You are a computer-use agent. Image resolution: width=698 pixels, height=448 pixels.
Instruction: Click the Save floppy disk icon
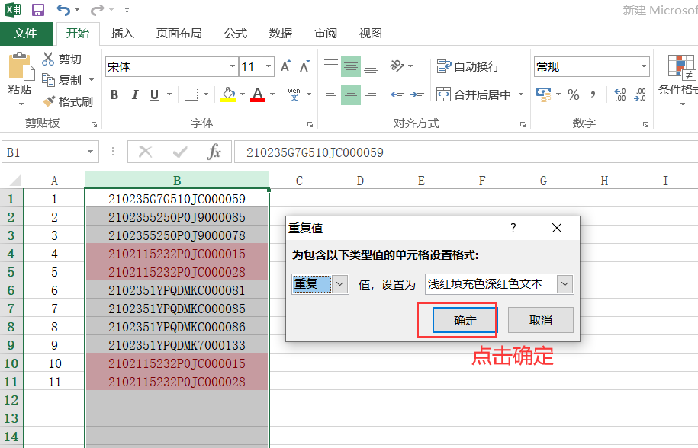(x=38, y=10)
